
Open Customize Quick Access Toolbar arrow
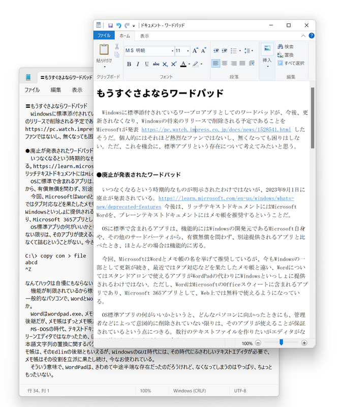click(x=134, y=26)
